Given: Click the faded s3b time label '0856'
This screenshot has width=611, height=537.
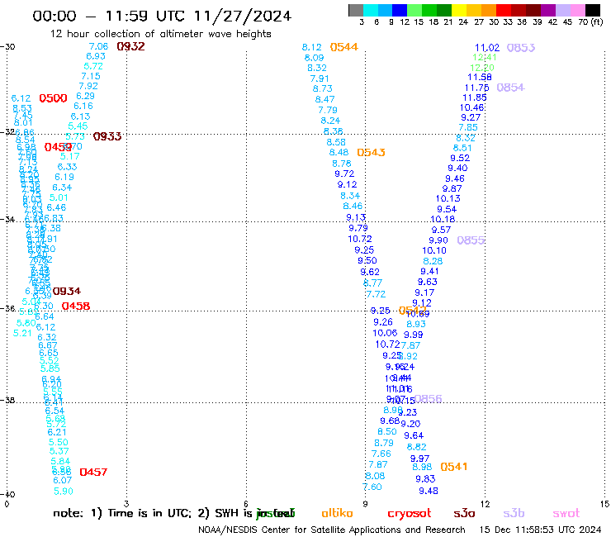Looking at the screenshot, I should pos(428,399).
